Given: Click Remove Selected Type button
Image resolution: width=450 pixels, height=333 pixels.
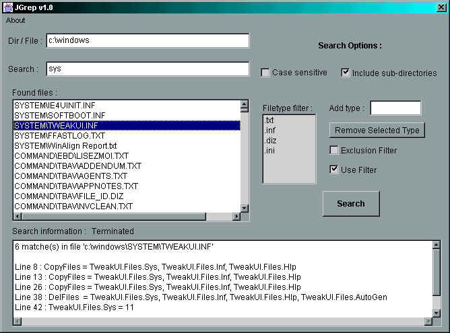Looking at the screenshot, I should coord(377,130).
